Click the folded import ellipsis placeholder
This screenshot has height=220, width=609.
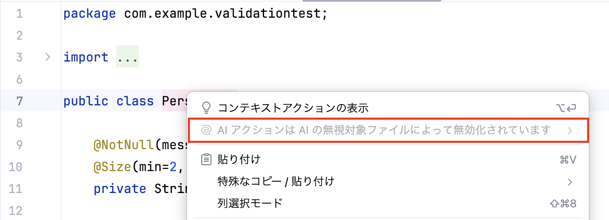127,57
